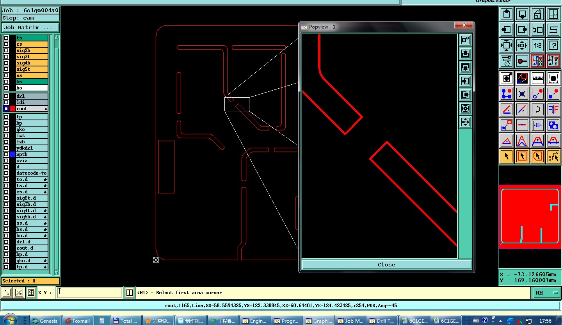Toggle the checkbox for layer rout.d
Viewport: 562px width, 325px height.
point(6,248)
